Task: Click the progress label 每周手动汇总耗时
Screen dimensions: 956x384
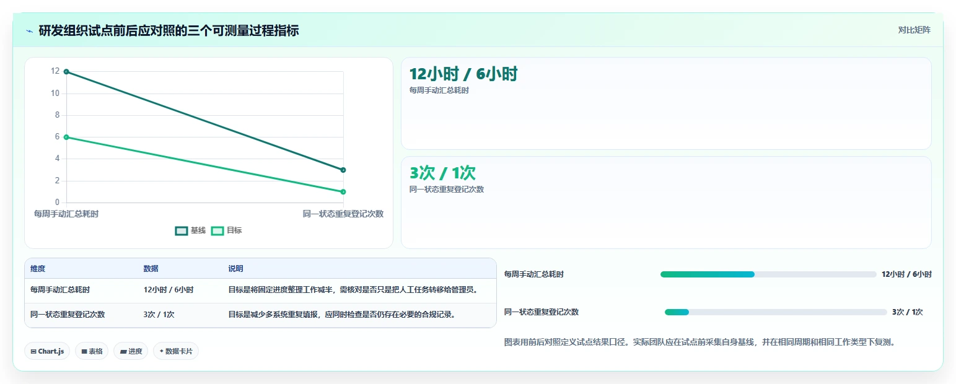Action: pos(534,274)
